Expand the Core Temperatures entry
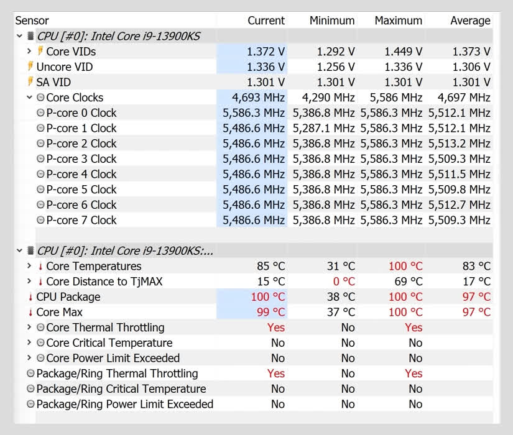 pyautogui.click(x=29, y=266)
